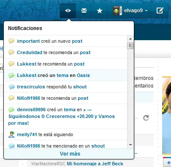The width and height of the screenshot is (171, 167).
Task: Click the green bubble icon beside Lukkest tema
Action: pyautogui.click(x=11, y=75)
